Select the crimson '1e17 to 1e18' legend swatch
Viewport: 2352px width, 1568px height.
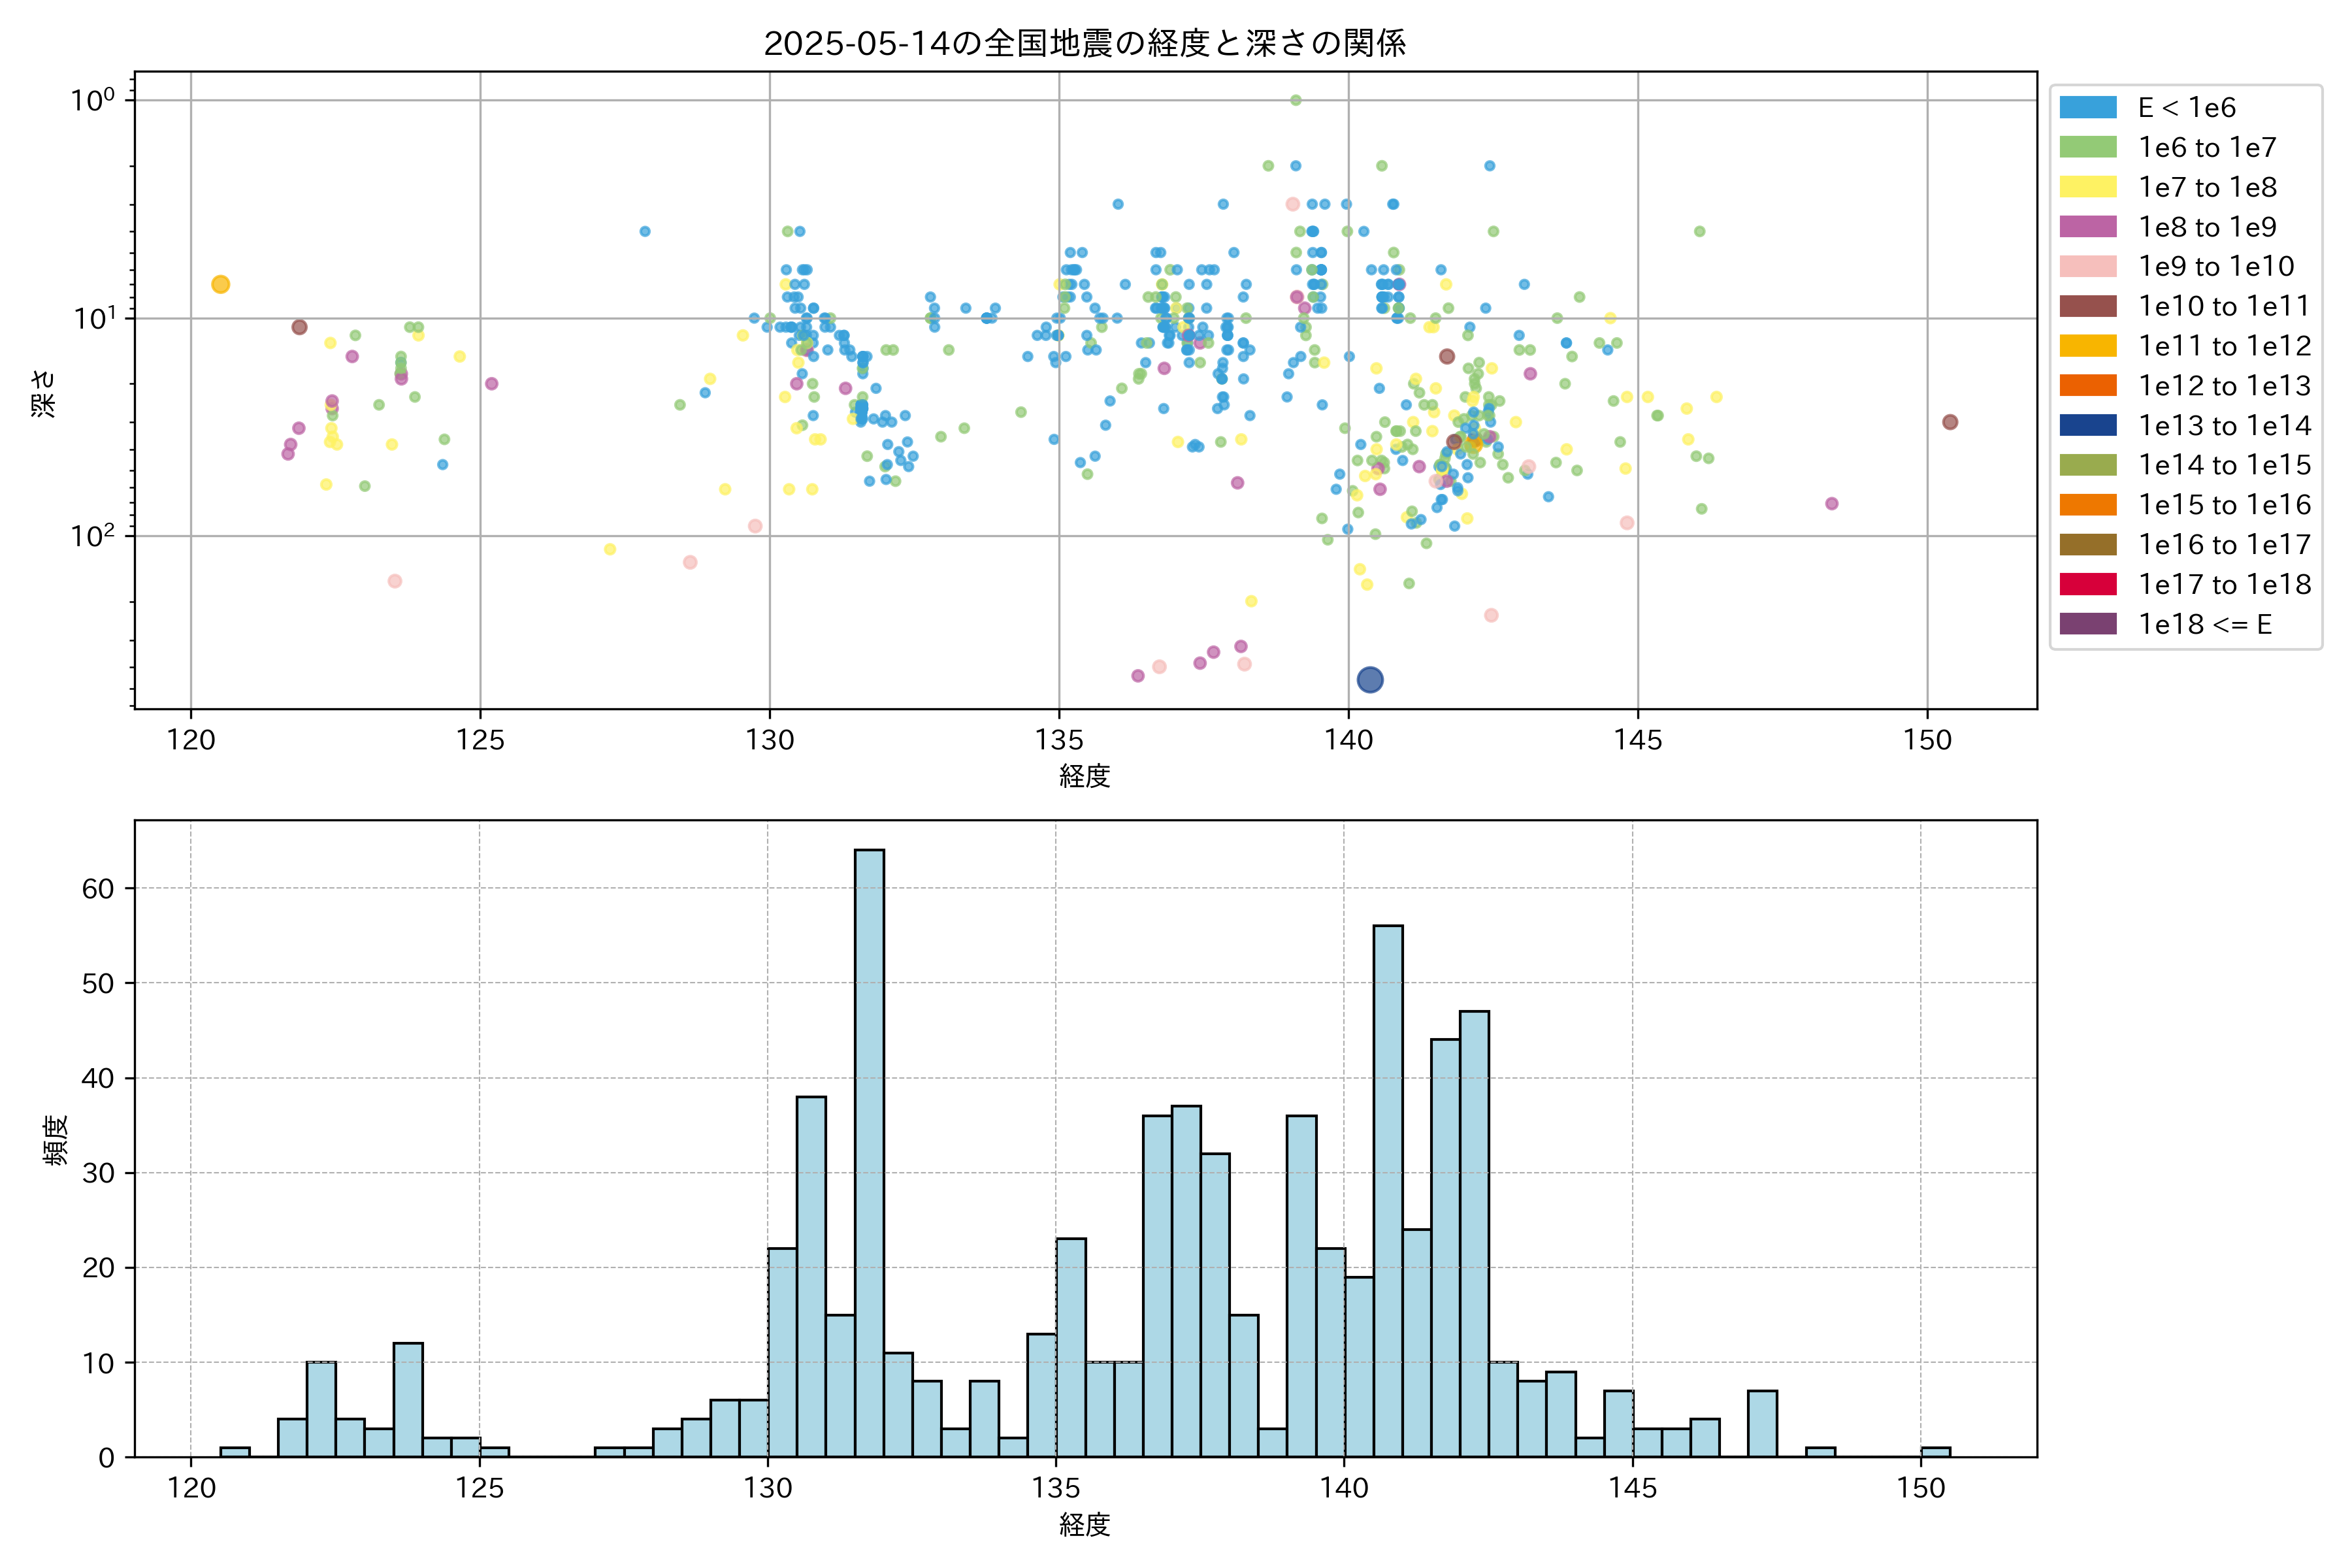[2088, 584]
